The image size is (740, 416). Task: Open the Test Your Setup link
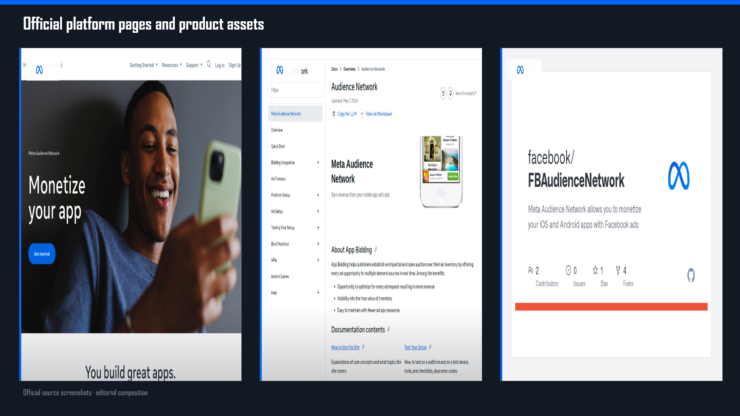pos(415,347)
